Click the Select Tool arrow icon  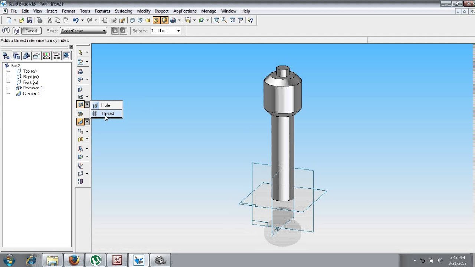pos(81,52)
